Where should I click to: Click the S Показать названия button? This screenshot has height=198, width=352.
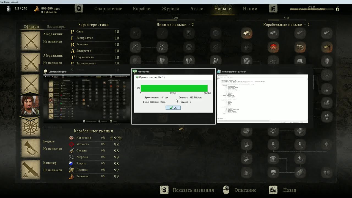187,190
